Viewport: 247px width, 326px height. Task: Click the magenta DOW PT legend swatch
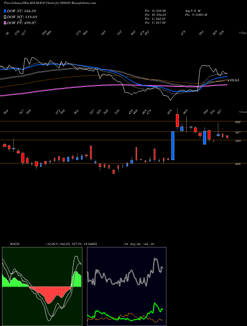coord(5,23)
